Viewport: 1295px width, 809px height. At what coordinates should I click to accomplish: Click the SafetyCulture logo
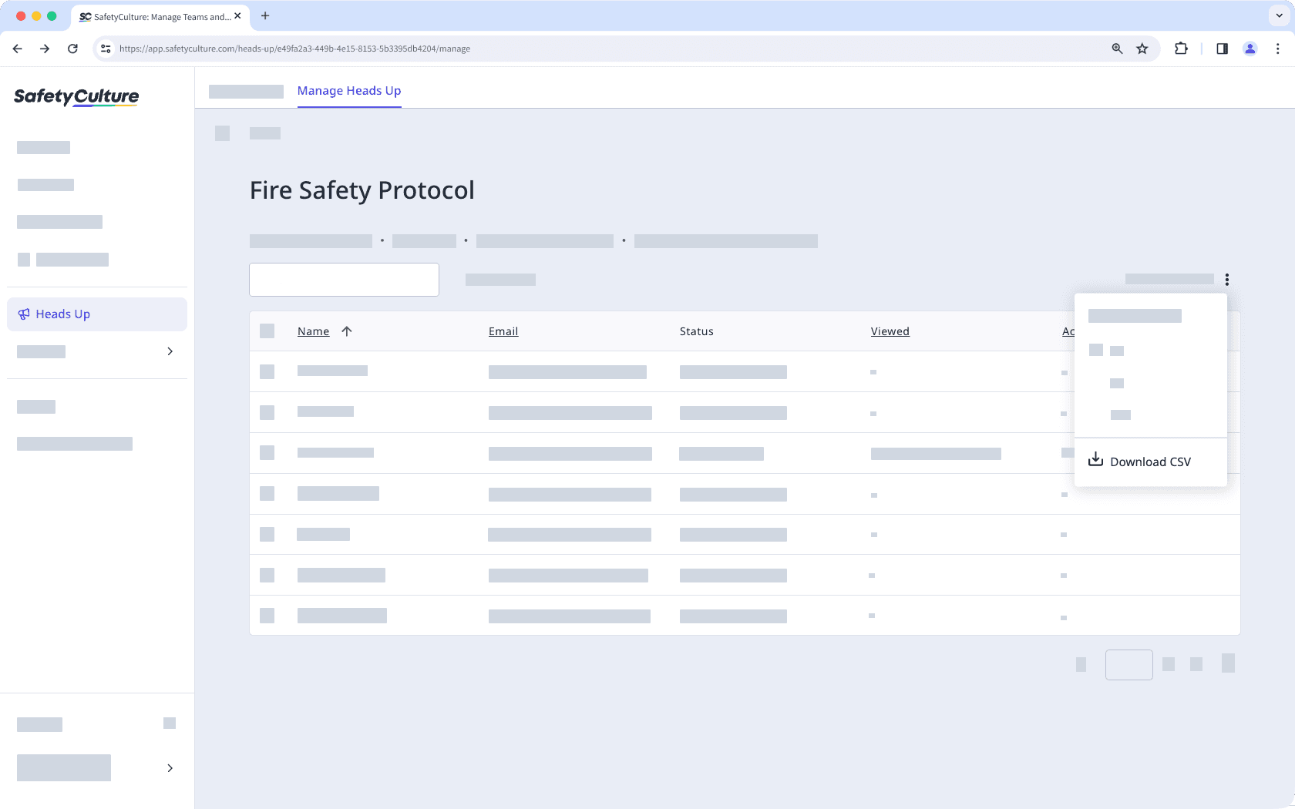[x=76, y=97]
